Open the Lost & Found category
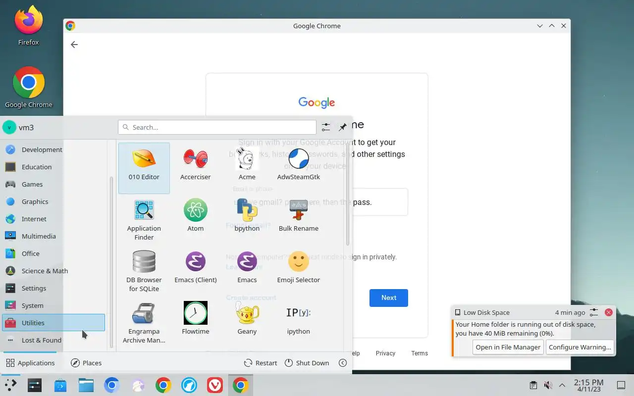The width and height of the screenshot is (634, 396). [x=53, y=340]
